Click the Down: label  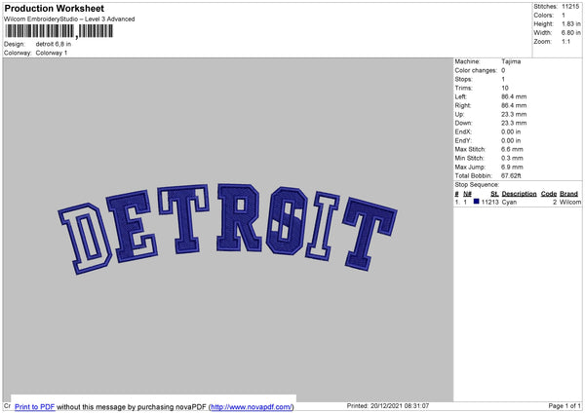pyautogui.click(x=463, y=123)
